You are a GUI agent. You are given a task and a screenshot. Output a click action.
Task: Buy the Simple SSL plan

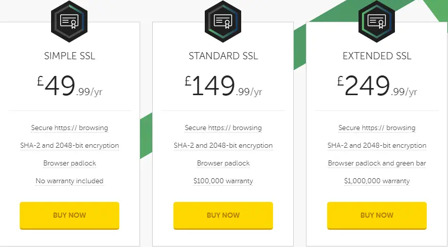coord(69,216)
